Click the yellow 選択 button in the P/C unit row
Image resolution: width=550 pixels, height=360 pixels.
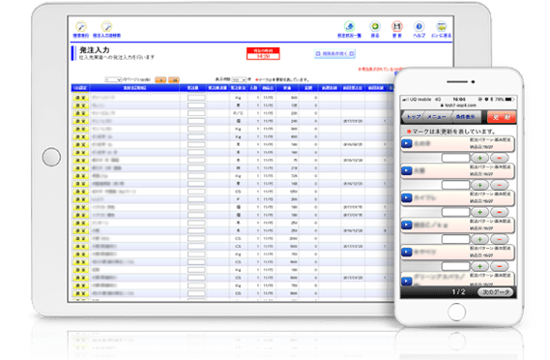80,113
